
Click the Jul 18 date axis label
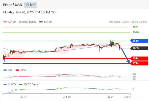pos(23,97)
